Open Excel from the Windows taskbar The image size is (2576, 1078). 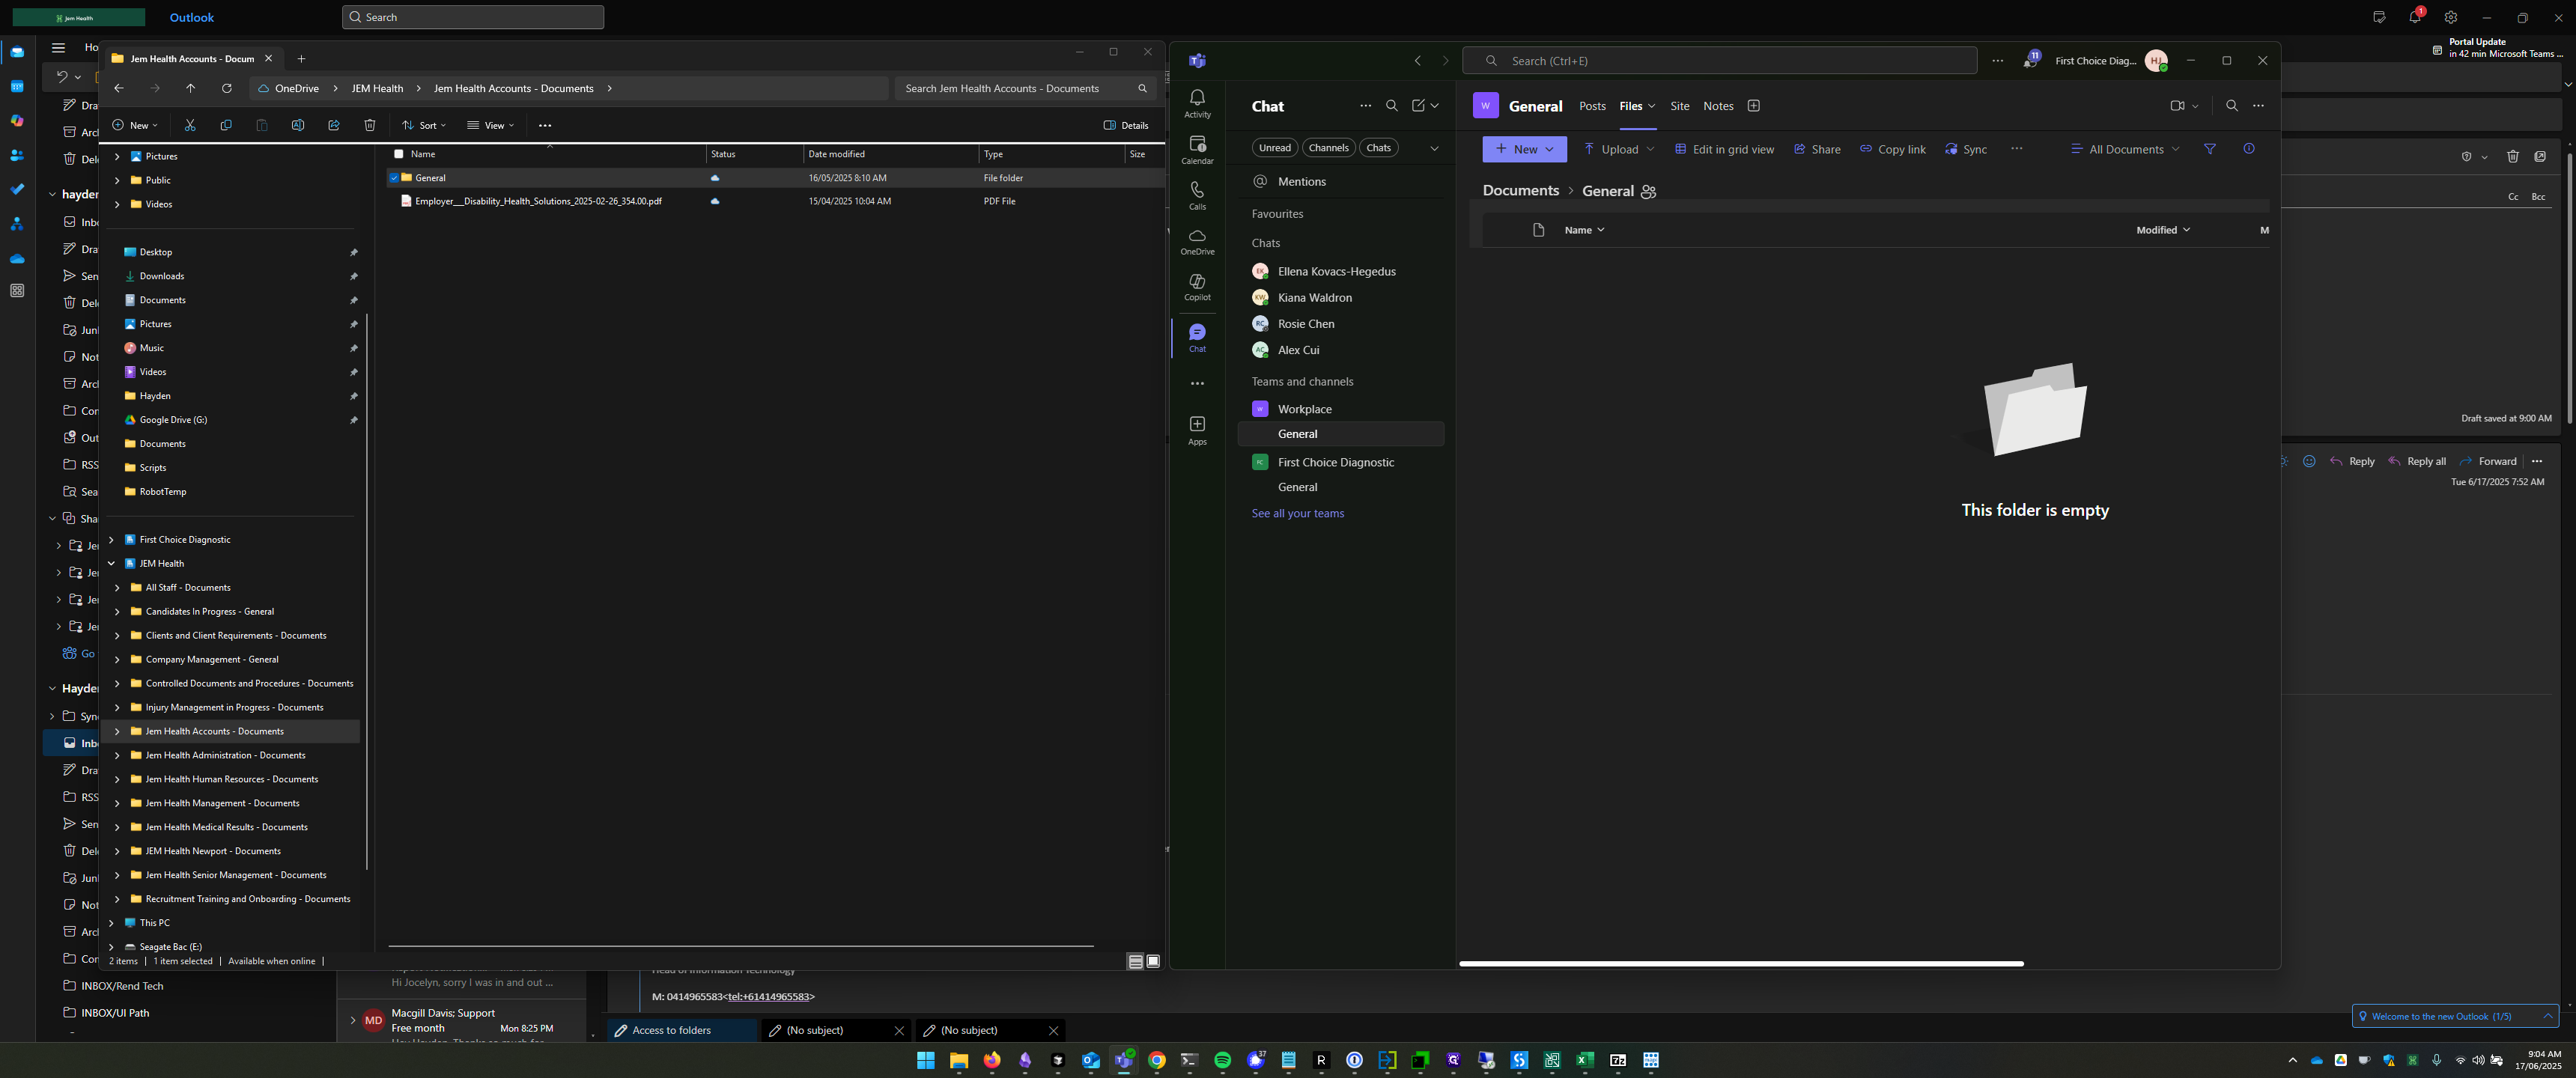(x=1585, y=1060)
